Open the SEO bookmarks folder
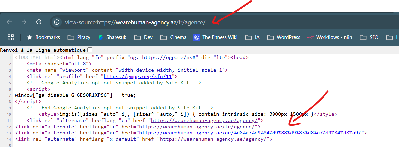 (x=369, y=37)
